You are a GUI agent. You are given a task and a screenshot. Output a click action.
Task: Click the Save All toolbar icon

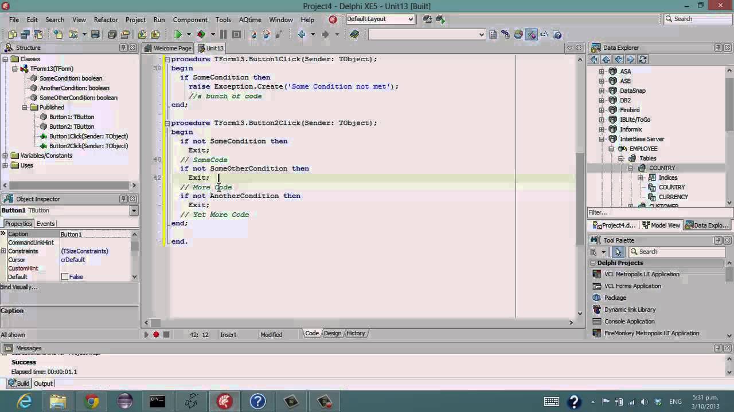(x=112, y=34)
